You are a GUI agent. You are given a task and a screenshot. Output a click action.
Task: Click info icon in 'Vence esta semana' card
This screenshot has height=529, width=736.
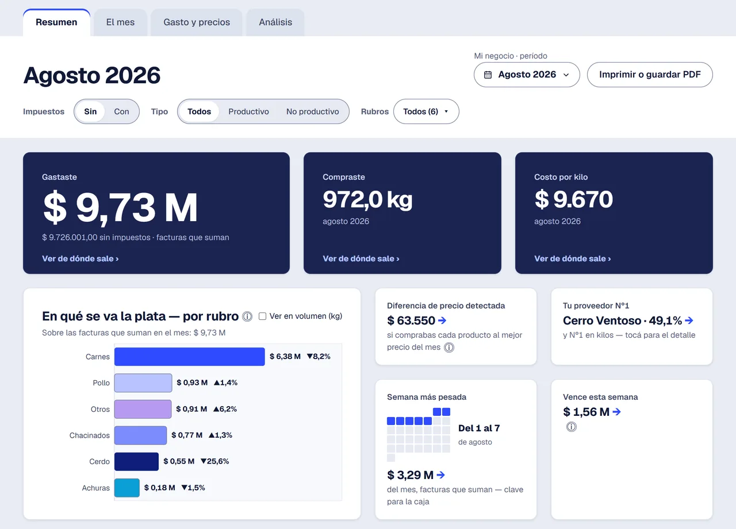coord(571,427)
